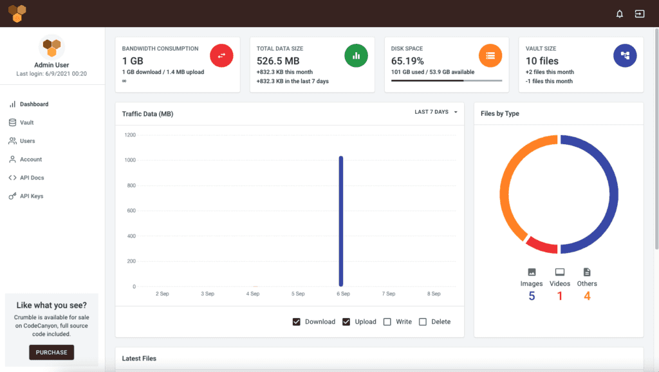Enable the Write checkbox

387,321
